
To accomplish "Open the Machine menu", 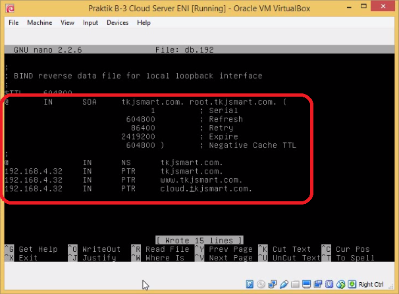I will click(40, 22).
